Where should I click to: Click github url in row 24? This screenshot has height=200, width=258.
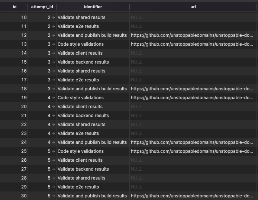(x=192, y=142)
